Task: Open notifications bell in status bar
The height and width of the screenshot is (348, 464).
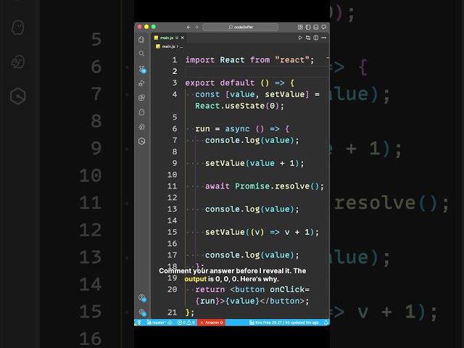Action: click(x=326, y=323)
